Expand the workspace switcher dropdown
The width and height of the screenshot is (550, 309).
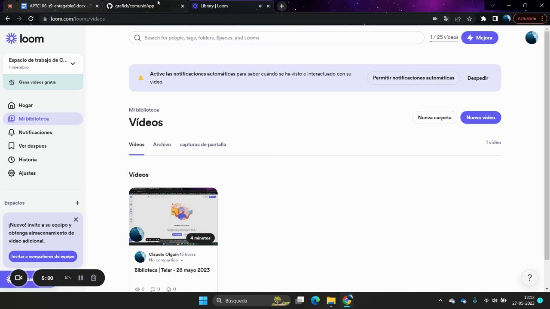point(73,64)
